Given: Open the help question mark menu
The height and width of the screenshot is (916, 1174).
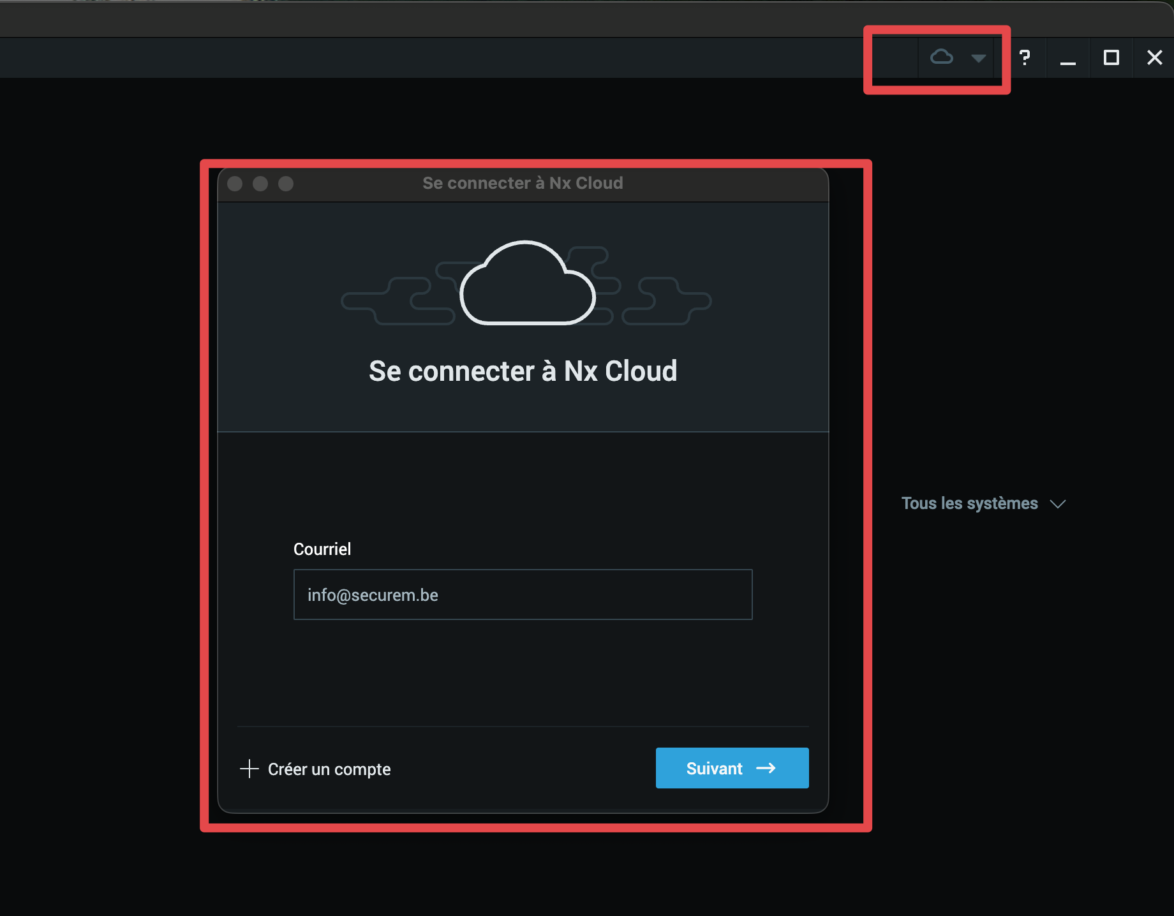Looking at the screenshot, I should (1025, 58).
